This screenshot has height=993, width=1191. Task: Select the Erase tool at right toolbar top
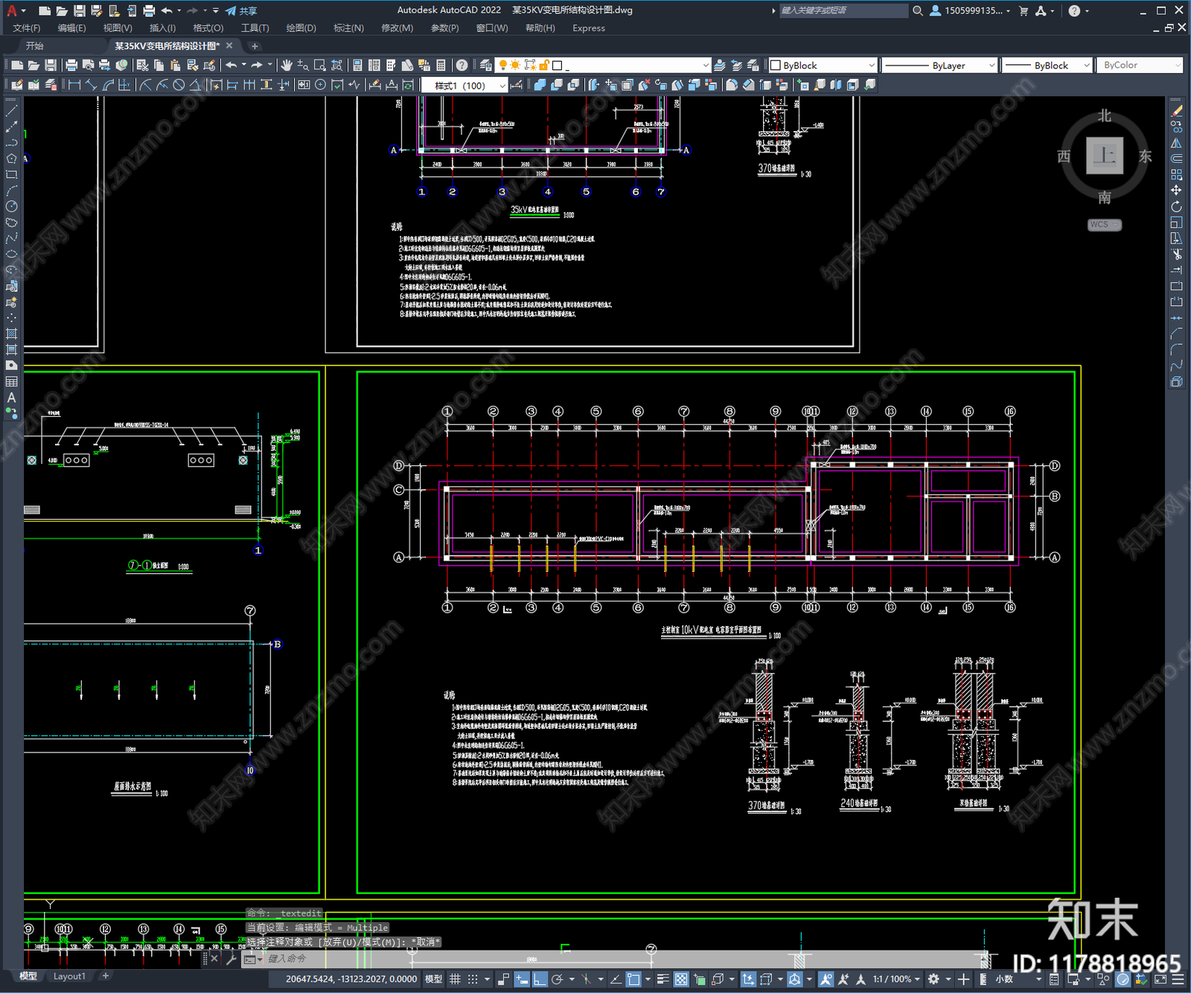(1176, 110)
